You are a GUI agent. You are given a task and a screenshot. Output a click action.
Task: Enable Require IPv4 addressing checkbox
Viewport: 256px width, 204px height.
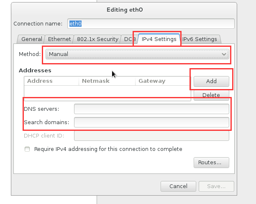click(28, 149)
